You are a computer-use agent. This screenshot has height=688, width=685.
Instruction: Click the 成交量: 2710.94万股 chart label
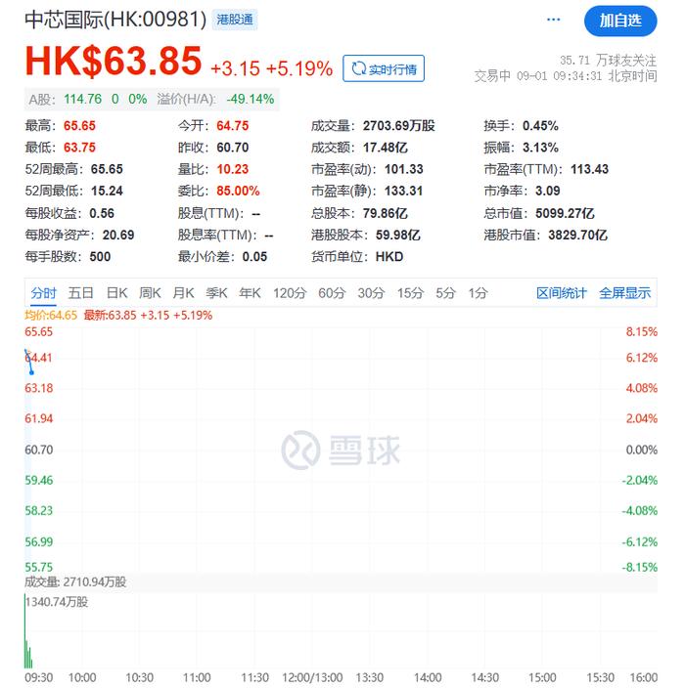75,582
